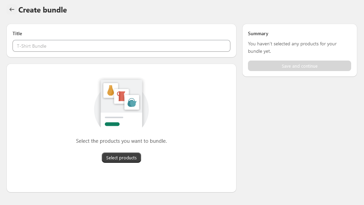Click the Summary card panel
The height and width of the screenshot is (205, 364).
tap(299, 50)
